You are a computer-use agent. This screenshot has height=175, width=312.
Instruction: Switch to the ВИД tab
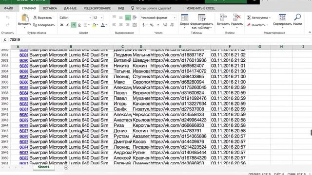[121, 8]
